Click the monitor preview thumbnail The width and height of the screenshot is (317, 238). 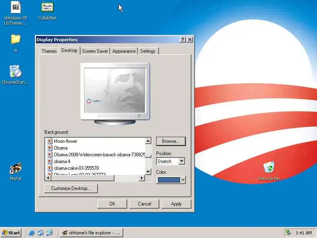pos(115,94)
